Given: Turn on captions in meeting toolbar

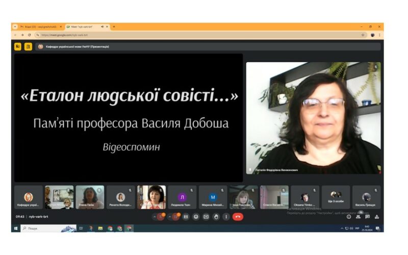Looking at the screenshot, I should tap(186, 217).
